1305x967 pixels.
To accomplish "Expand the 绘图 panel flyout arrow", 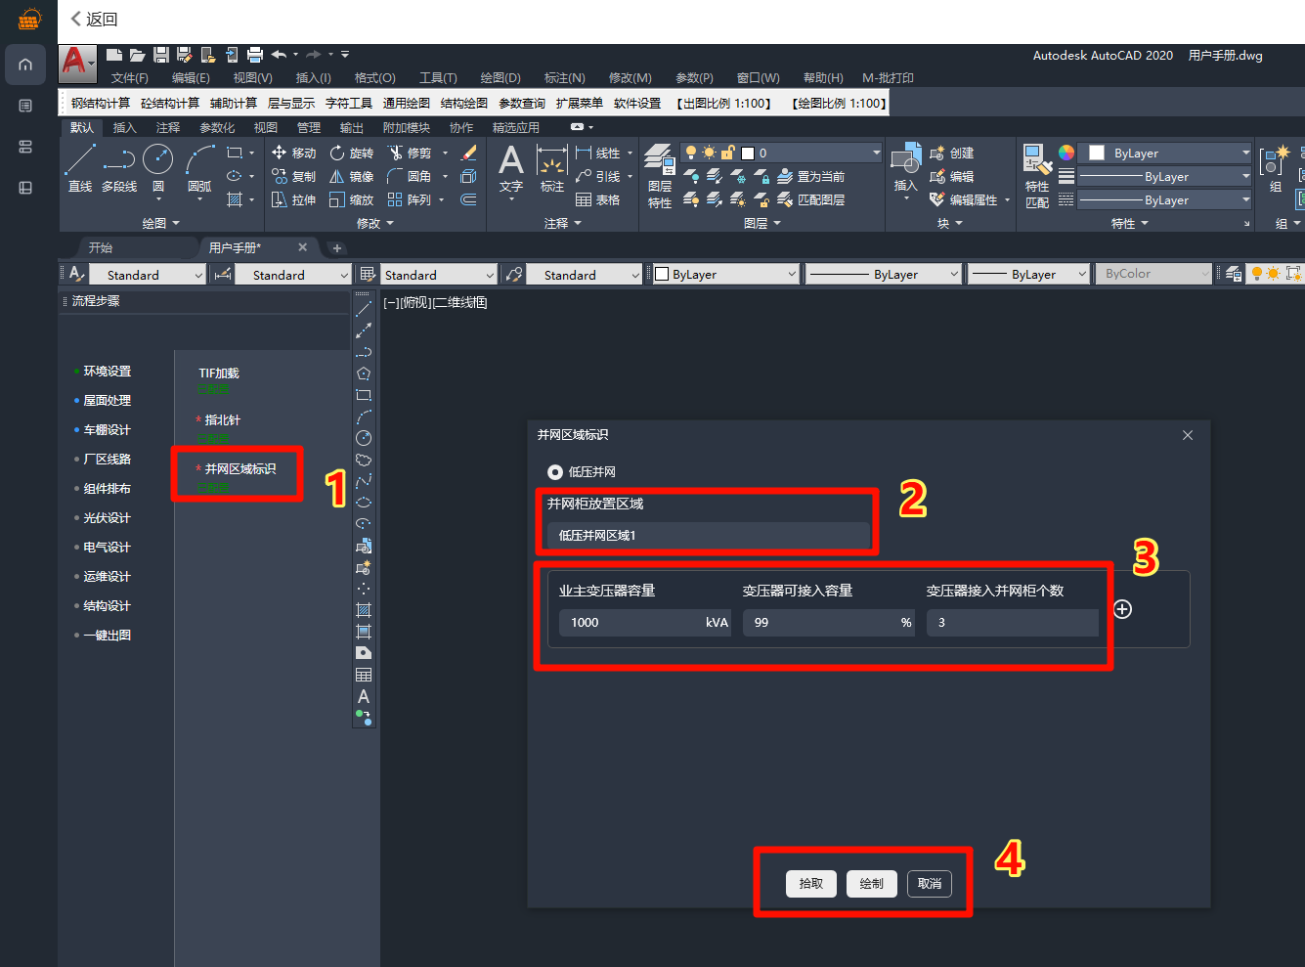I will [x=176, y=224].
